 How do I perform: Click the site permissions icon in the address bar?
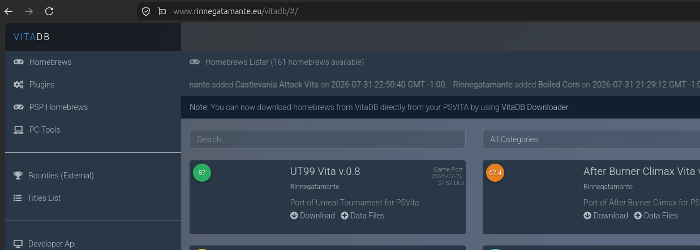162,11
